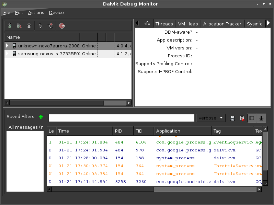Select log row at 17:24:01.884 EventLogService

coord(154,142)
